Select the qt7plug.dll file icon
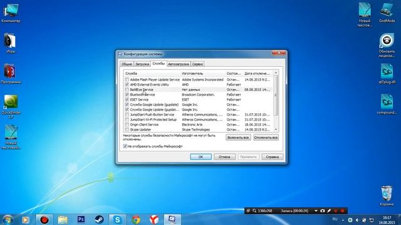 coord(387,74)
